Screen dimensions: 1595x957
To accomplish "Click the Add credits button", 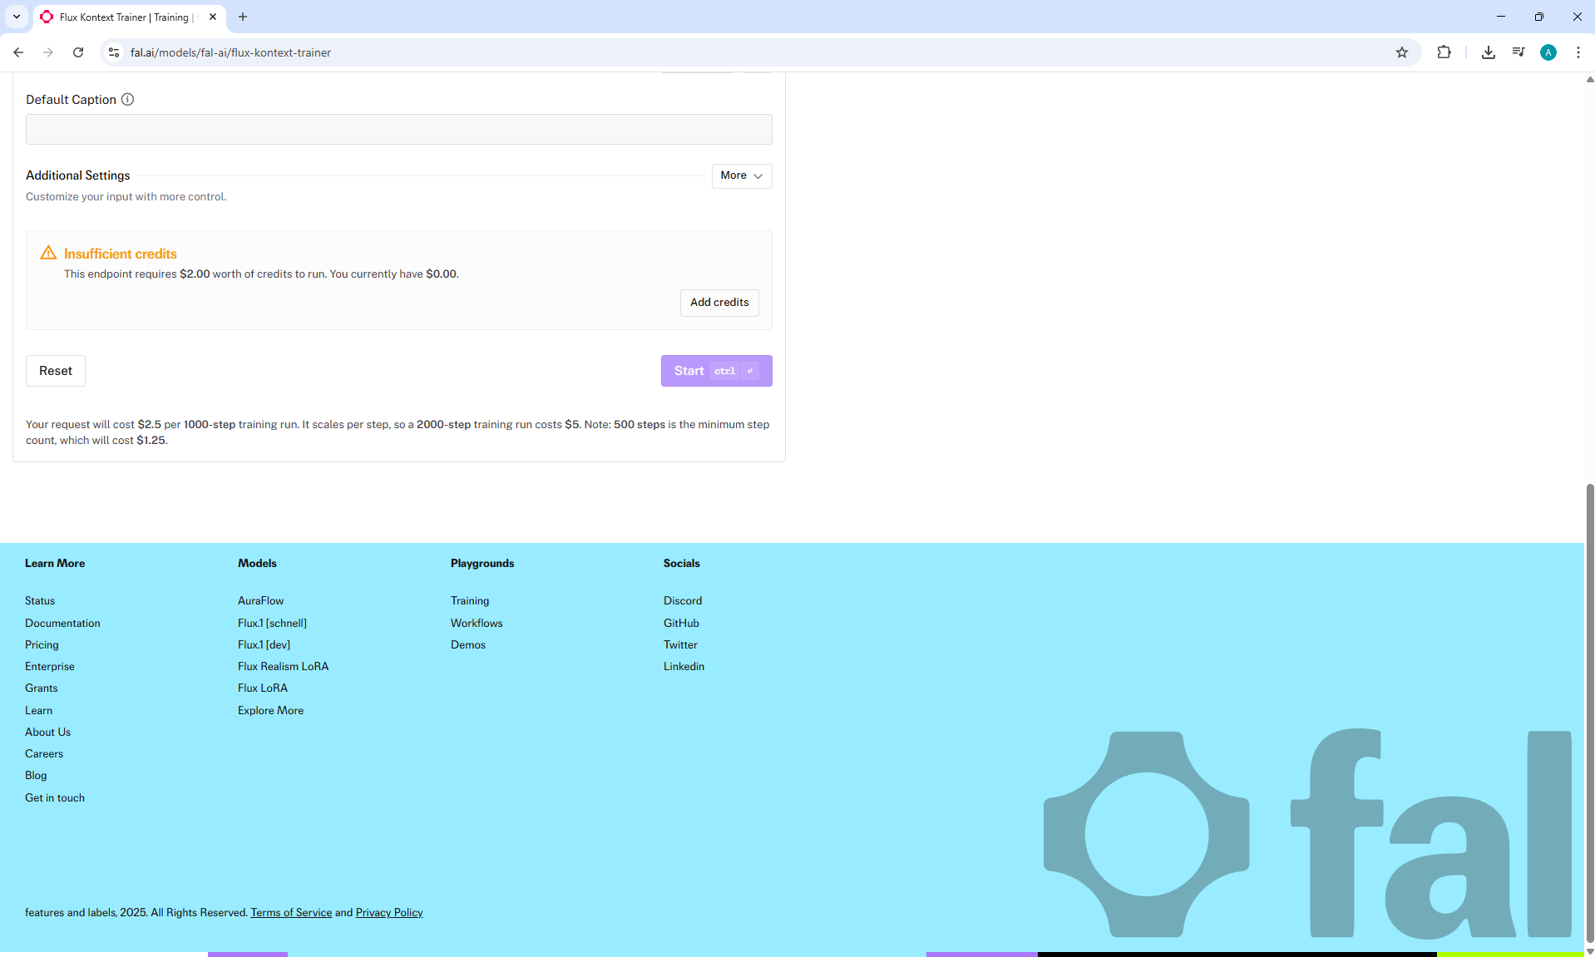I will tap(719, 303).
